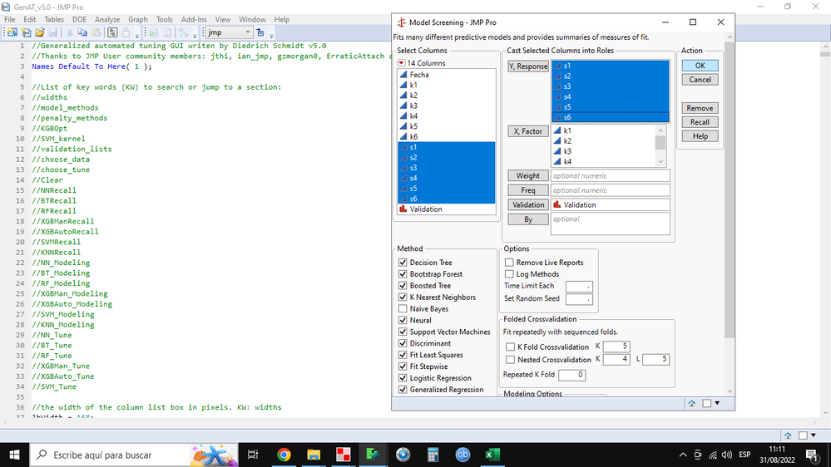Open the Add-Ins menu

tap(194, 19)
